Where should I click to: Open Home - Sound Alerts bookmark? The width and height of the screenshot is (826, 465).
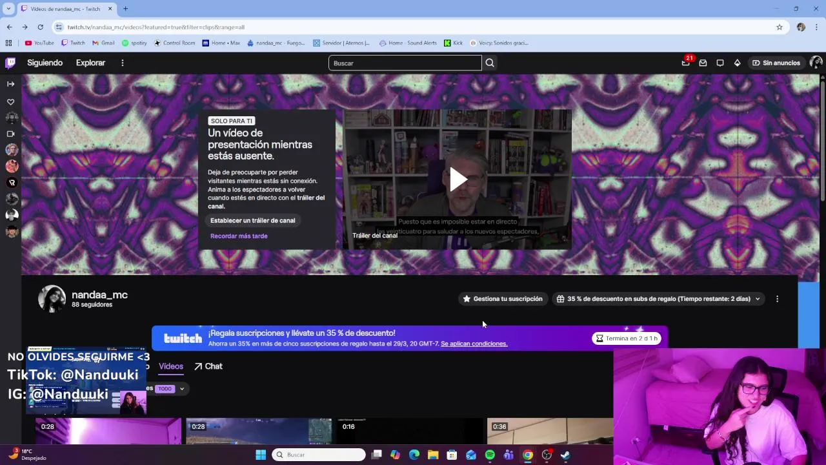[408, 43]
